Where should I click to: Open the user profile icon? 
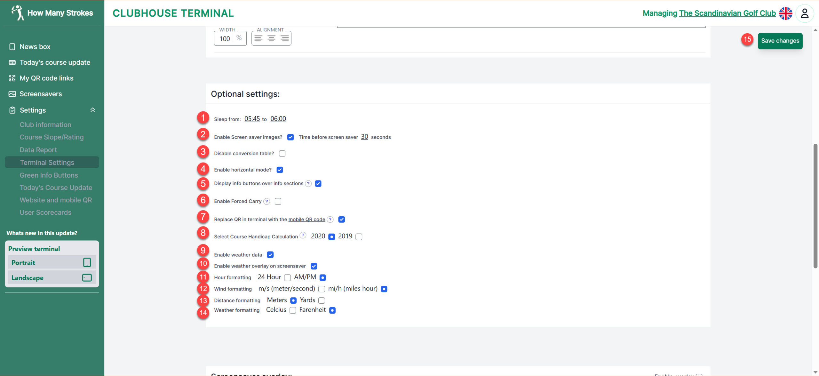804,13
